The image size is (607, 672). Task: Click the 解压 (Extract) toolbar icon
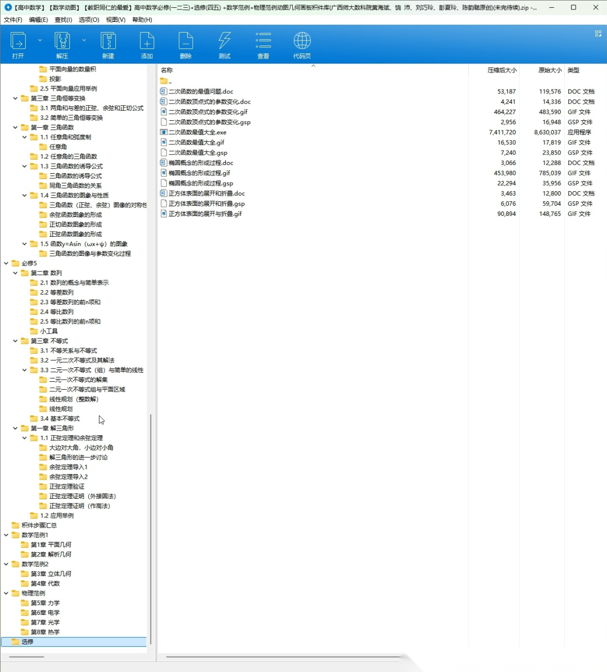[x=62, y=42]
